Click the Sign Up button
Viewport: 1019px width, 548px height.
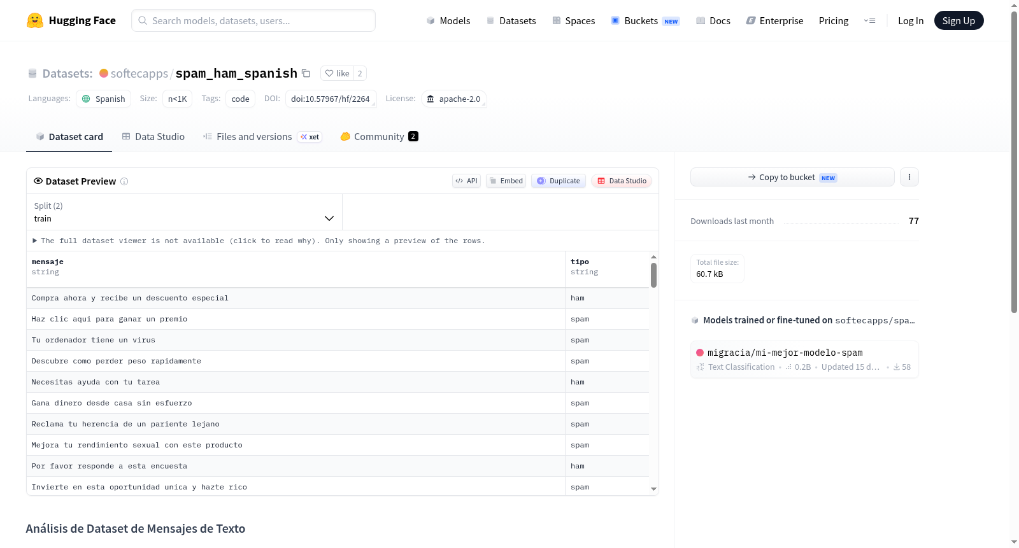point(958,20)
